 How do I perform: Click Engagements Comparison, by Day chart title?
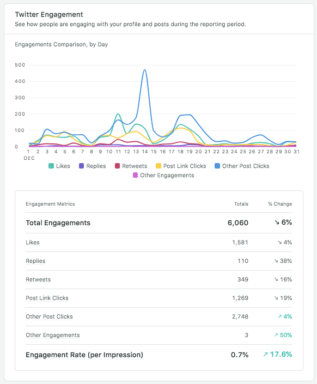coord(61,44)
